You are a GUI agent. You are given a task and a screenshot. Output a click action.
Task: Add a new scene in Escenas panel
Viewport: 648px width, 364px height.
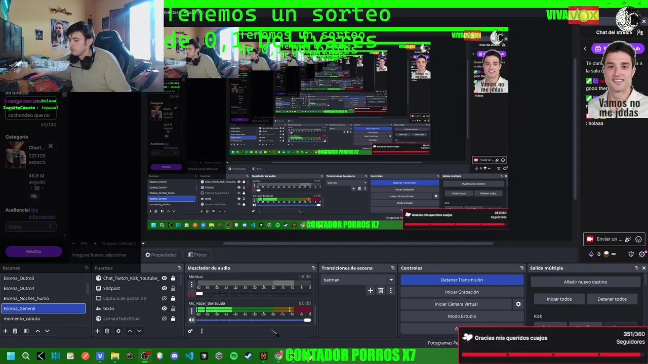(x=6, y=331)
